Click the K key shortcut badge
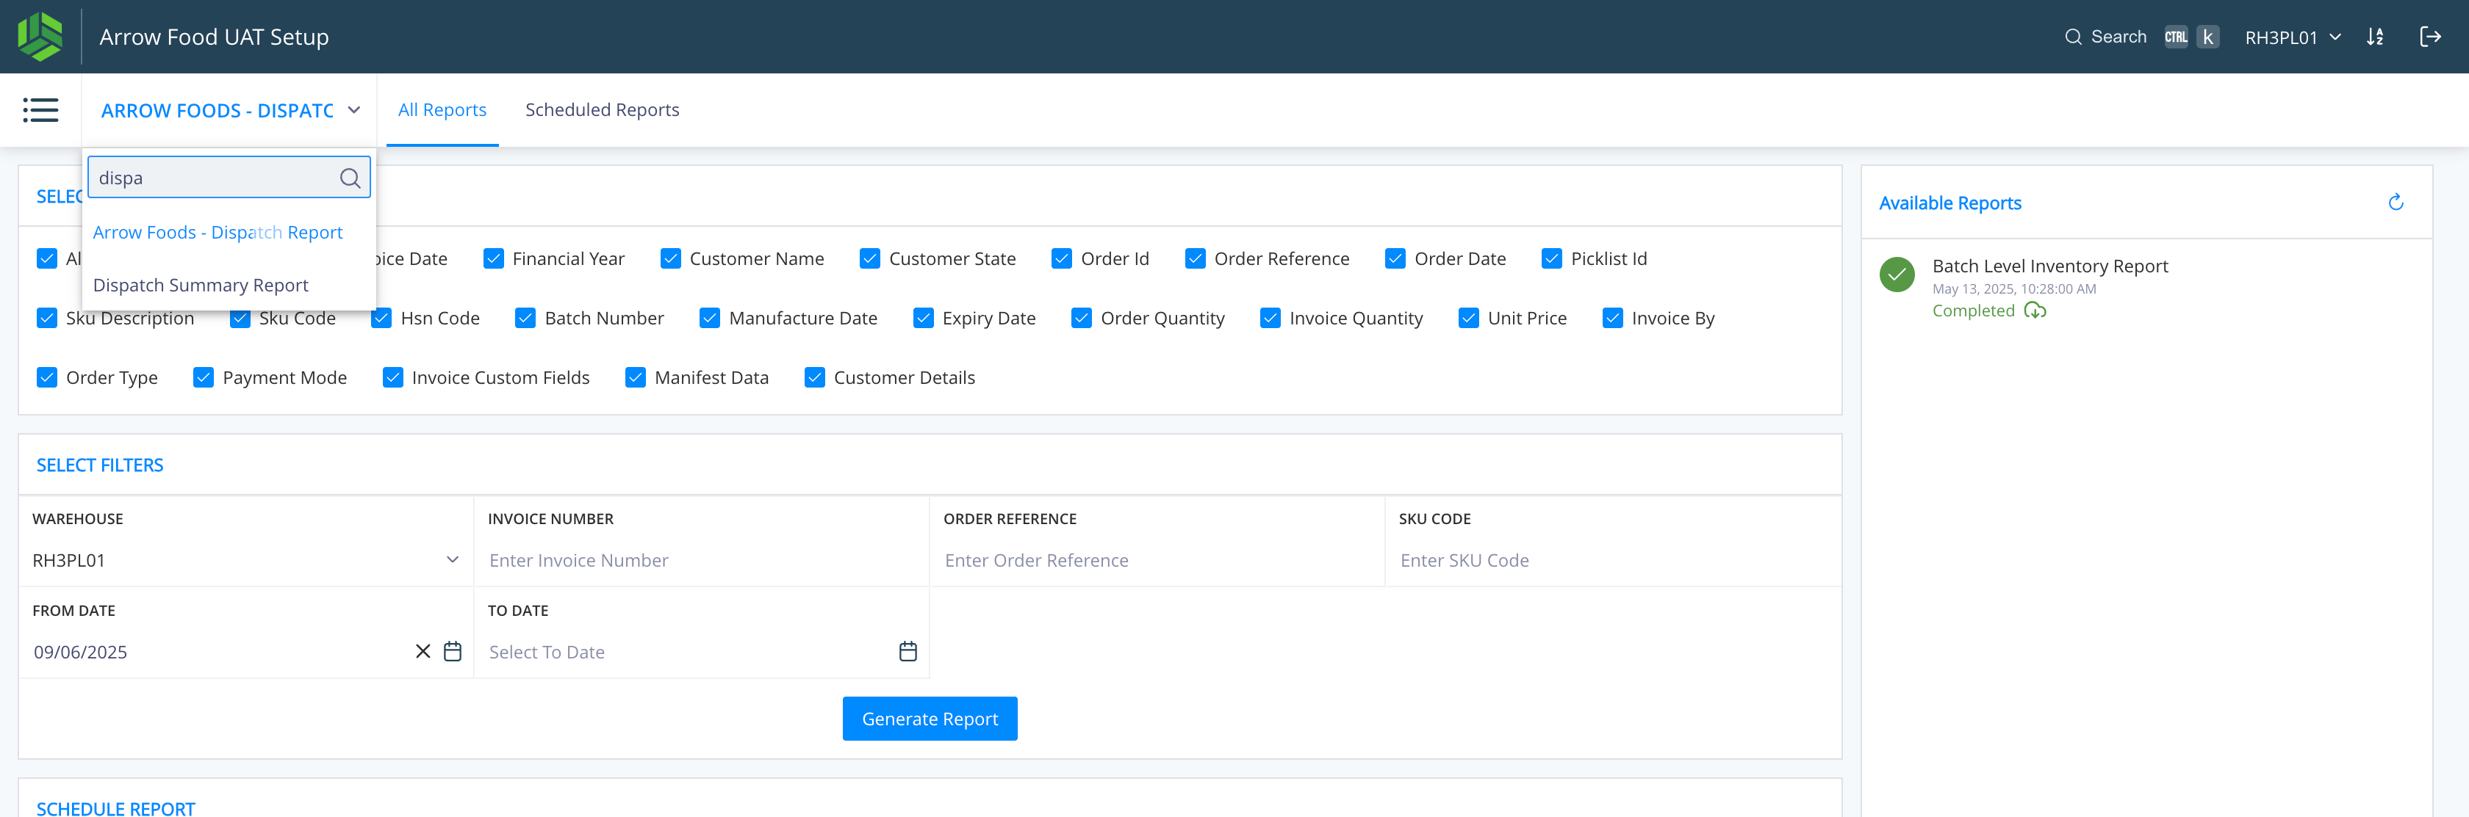The width and height of the screenshot is (2469, 817). pyautogui.click(x=2207, y=37)
